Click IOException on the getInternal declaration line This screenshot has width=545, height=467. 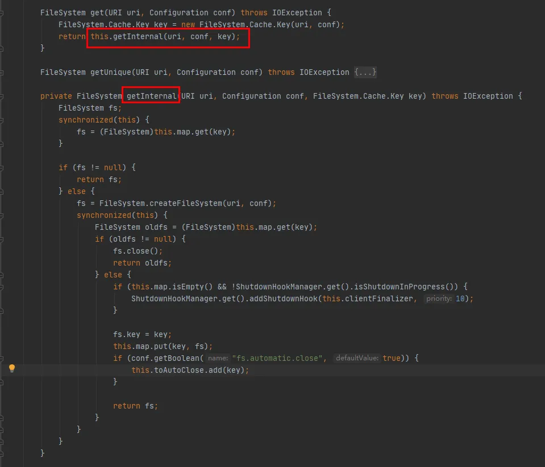point(488,96)
